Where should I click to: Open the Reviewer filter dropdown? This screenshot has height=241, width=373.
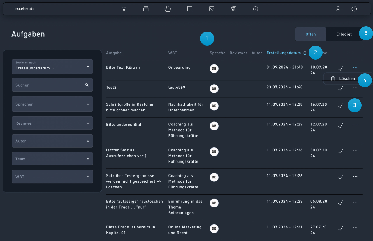click(52, 123)
